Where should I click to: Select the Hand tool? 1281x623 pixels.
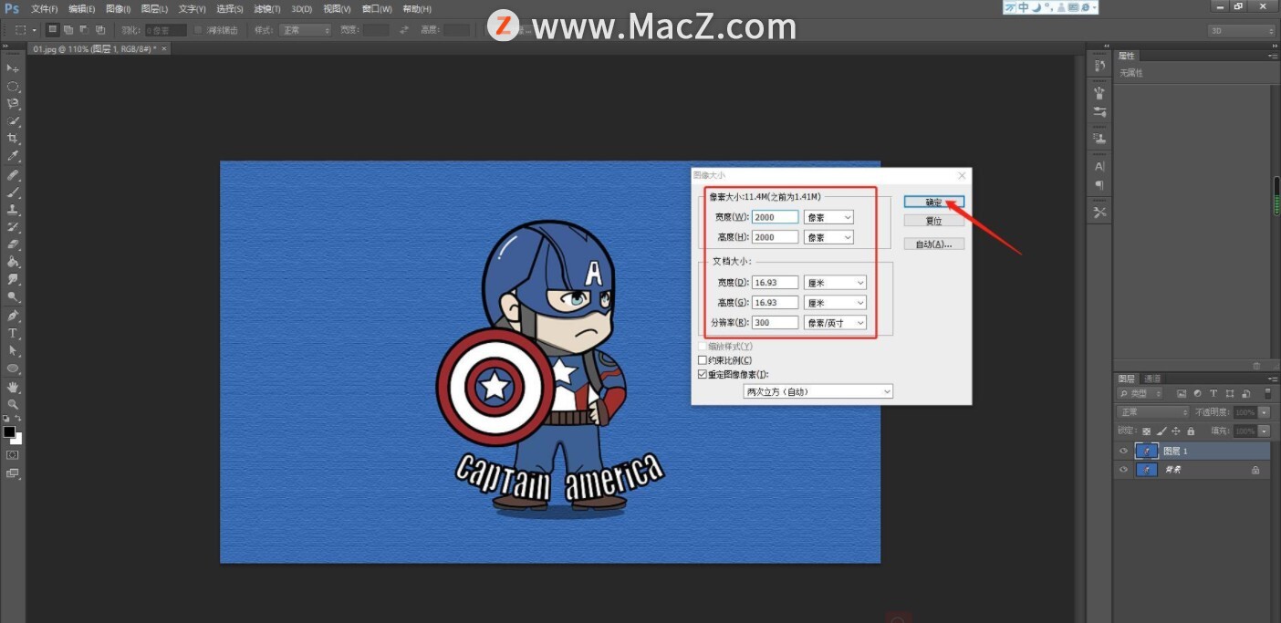point(13,387)
